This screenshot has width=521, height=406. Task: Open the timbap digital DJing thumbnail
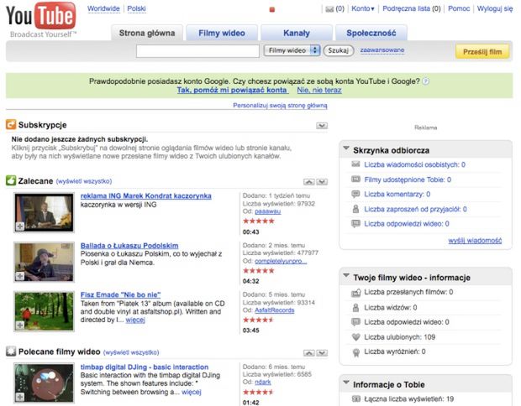(x=44, y=383)
